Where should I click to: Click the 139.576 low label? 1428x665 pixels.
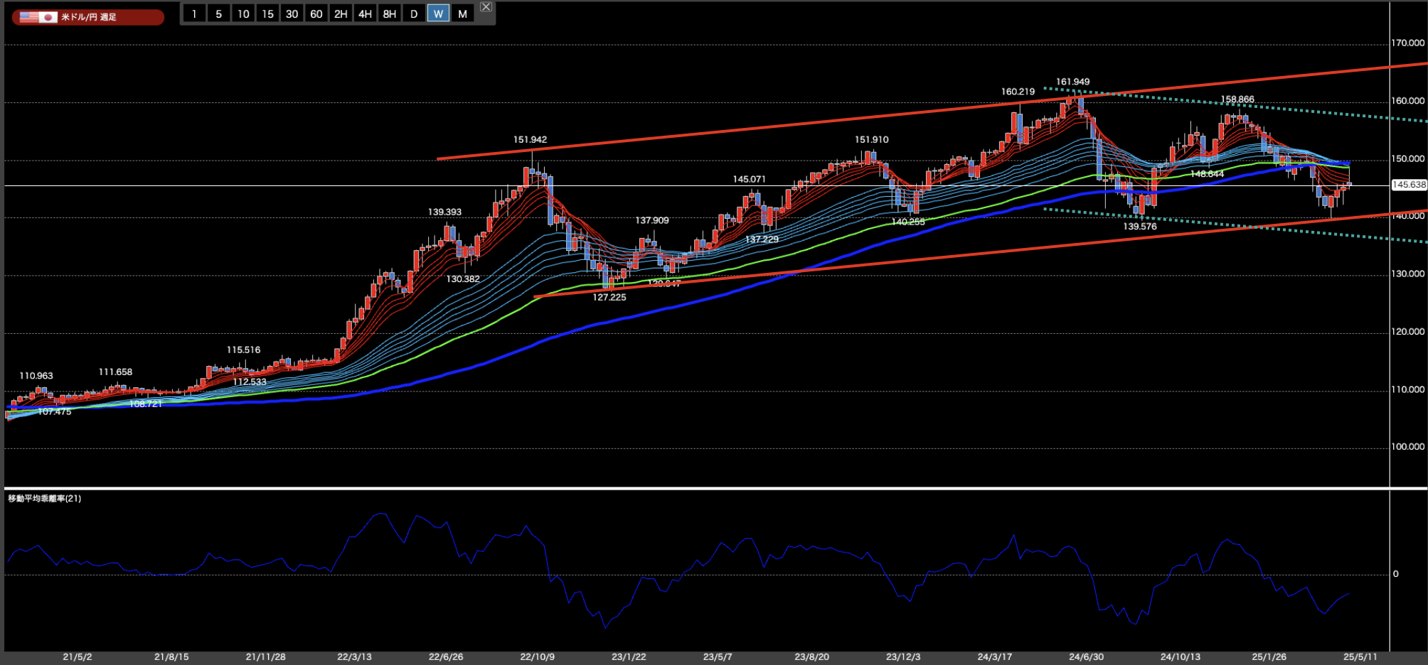click(1139, 227)
